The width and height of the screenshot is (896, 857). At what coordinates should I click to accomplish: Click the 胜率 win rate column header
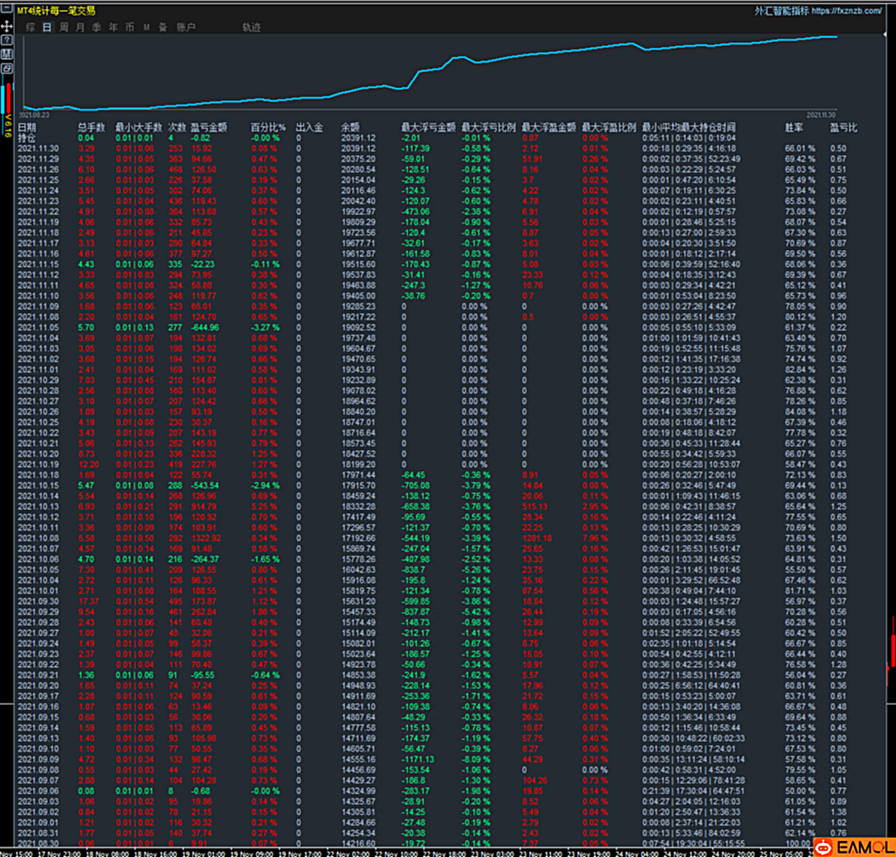[793, 128]
